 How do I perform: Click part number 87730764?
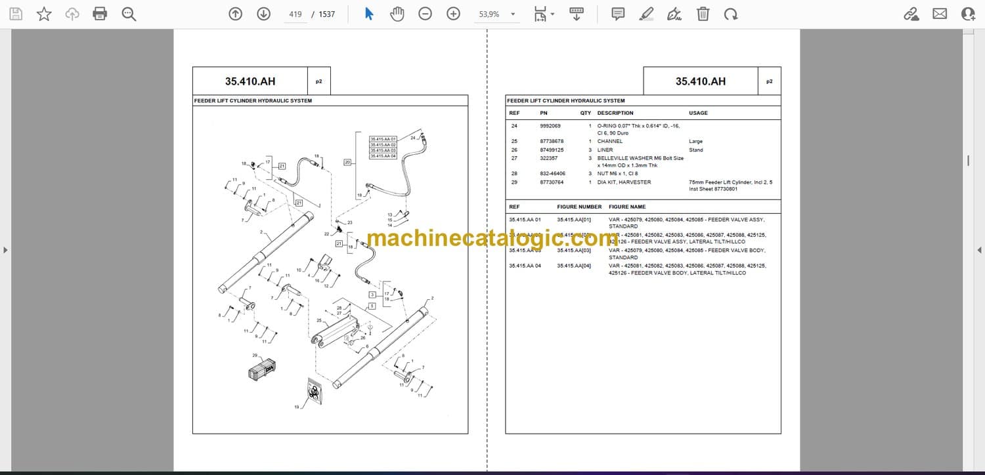[552, 182]
